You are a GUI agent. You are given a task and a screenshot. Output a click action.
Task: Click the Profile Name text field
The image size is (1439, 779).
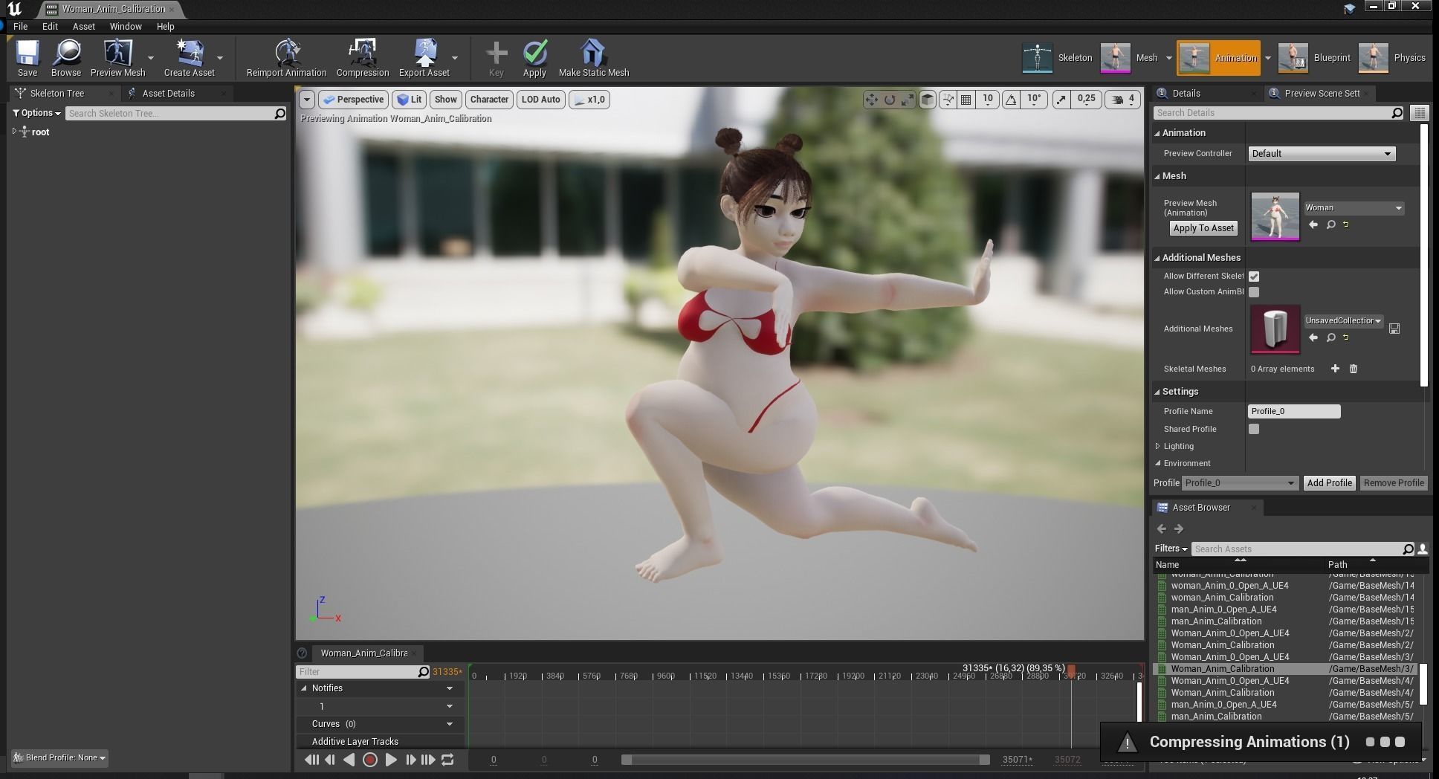pyautogui.click(x=1294, y=411)
